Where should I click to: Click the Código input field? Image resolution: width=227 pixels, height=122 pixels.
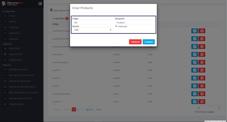pos(92,23)
